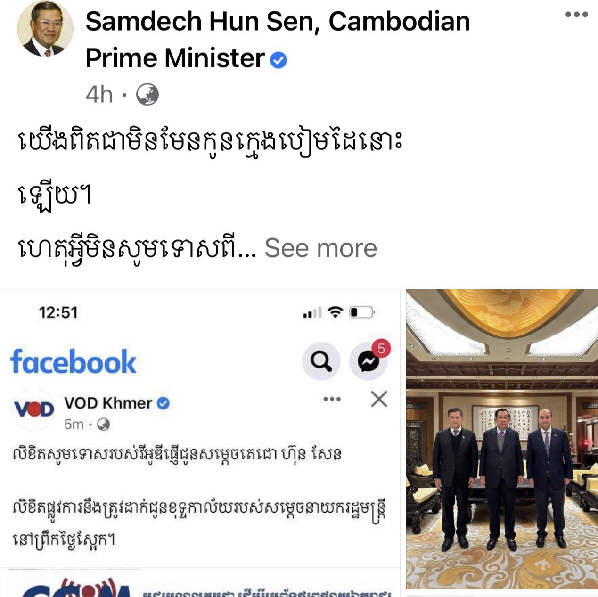Open VOD Khmer post three-dot menu
Viewport: 598px width, 597px height.
click(332, 399)
